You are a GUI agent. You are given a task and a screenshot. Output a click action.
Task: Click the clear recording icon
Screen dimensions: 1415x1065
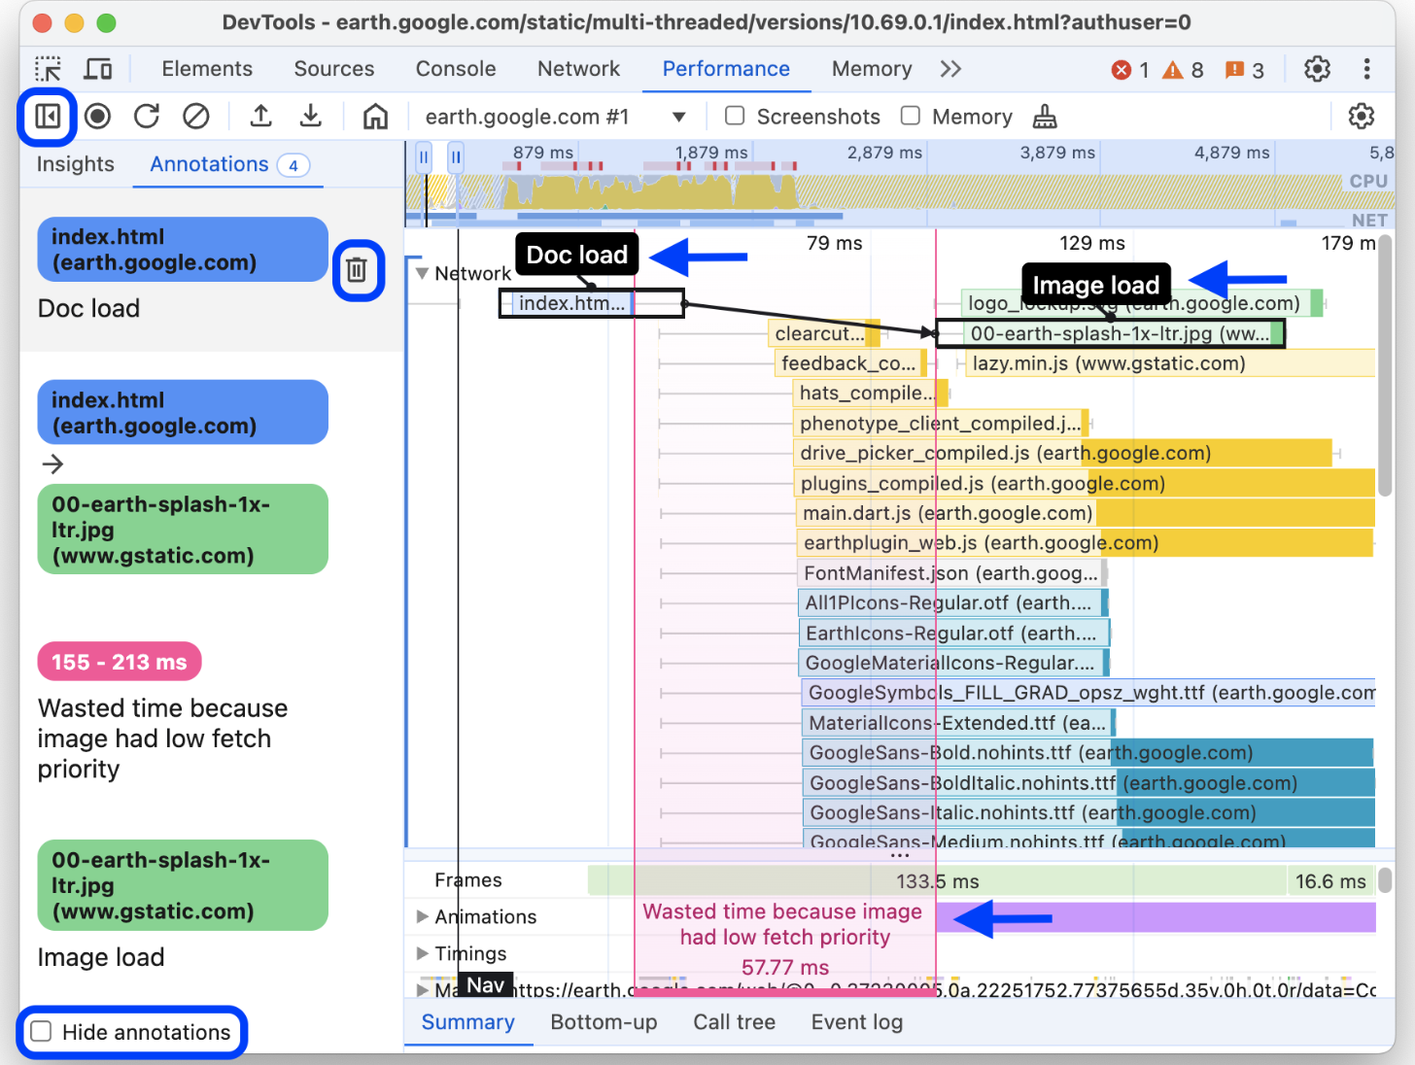click(x=196, y=117)
